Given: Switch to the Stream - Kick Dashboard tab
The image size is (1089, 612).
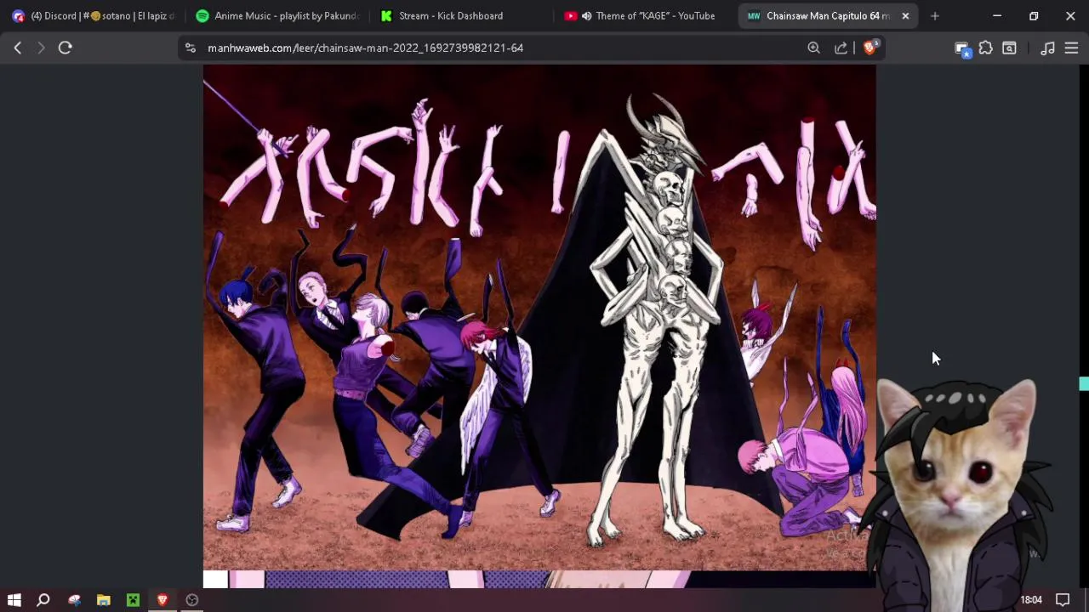Looking at the screenshot, I should coord(461,15).
